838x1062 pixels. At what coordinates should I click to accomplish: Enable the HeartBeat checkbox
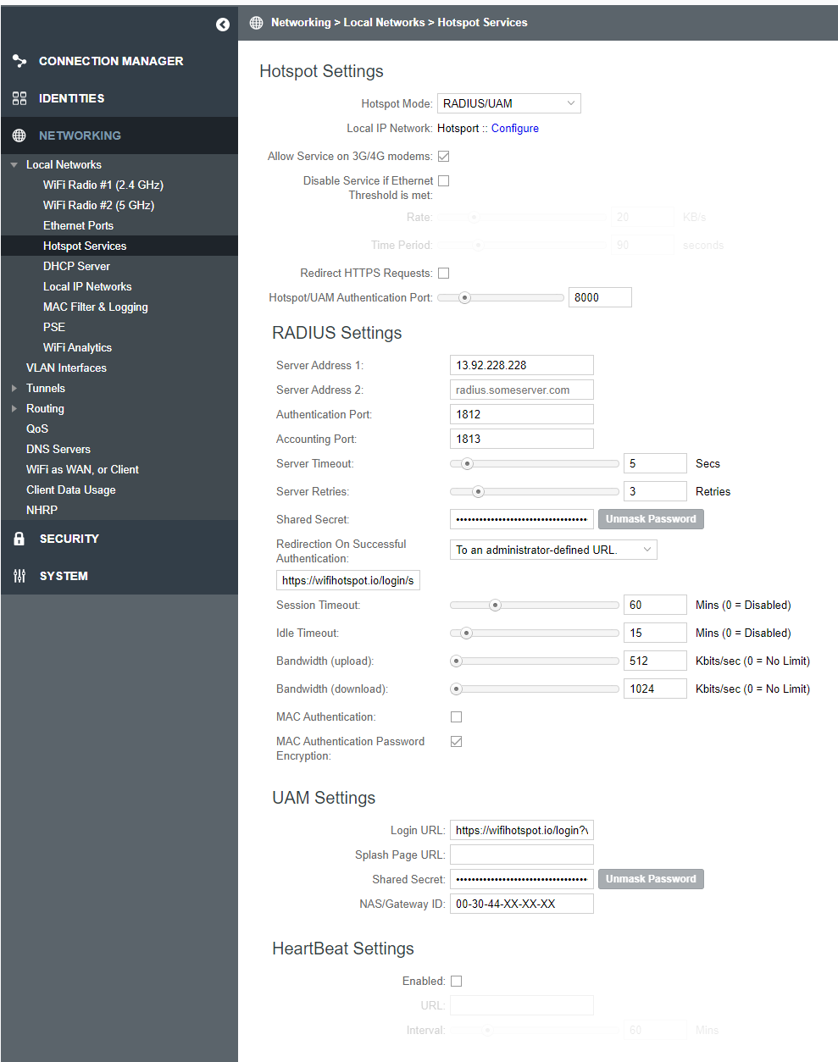(x=456, y=981)
